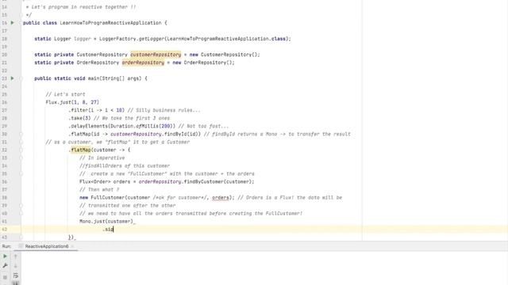Run the class from line 16 gutter arrow
Viewport: 508px width, 285px height.
tap(13, 23)
